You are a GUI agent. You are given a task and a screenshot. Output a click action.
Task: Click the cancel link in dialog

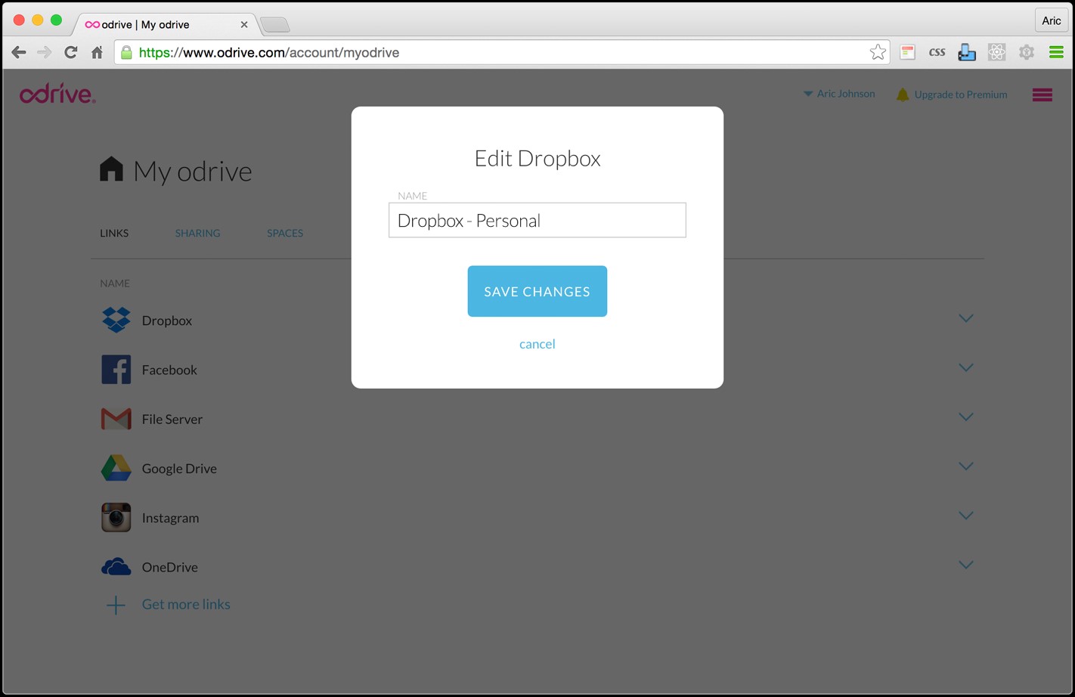click(537, 344)
